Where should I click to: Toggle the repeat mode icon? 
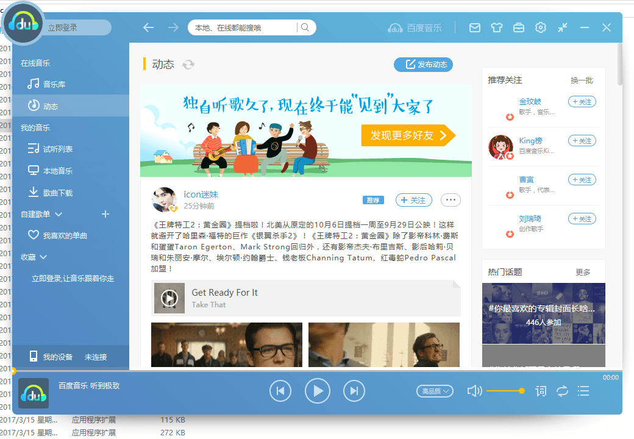pyautogui.click(x=562, y=391)
